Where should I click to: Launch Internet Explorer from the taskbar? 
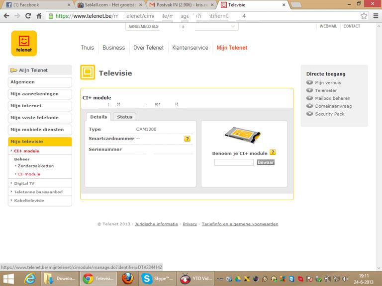[30, 279]
